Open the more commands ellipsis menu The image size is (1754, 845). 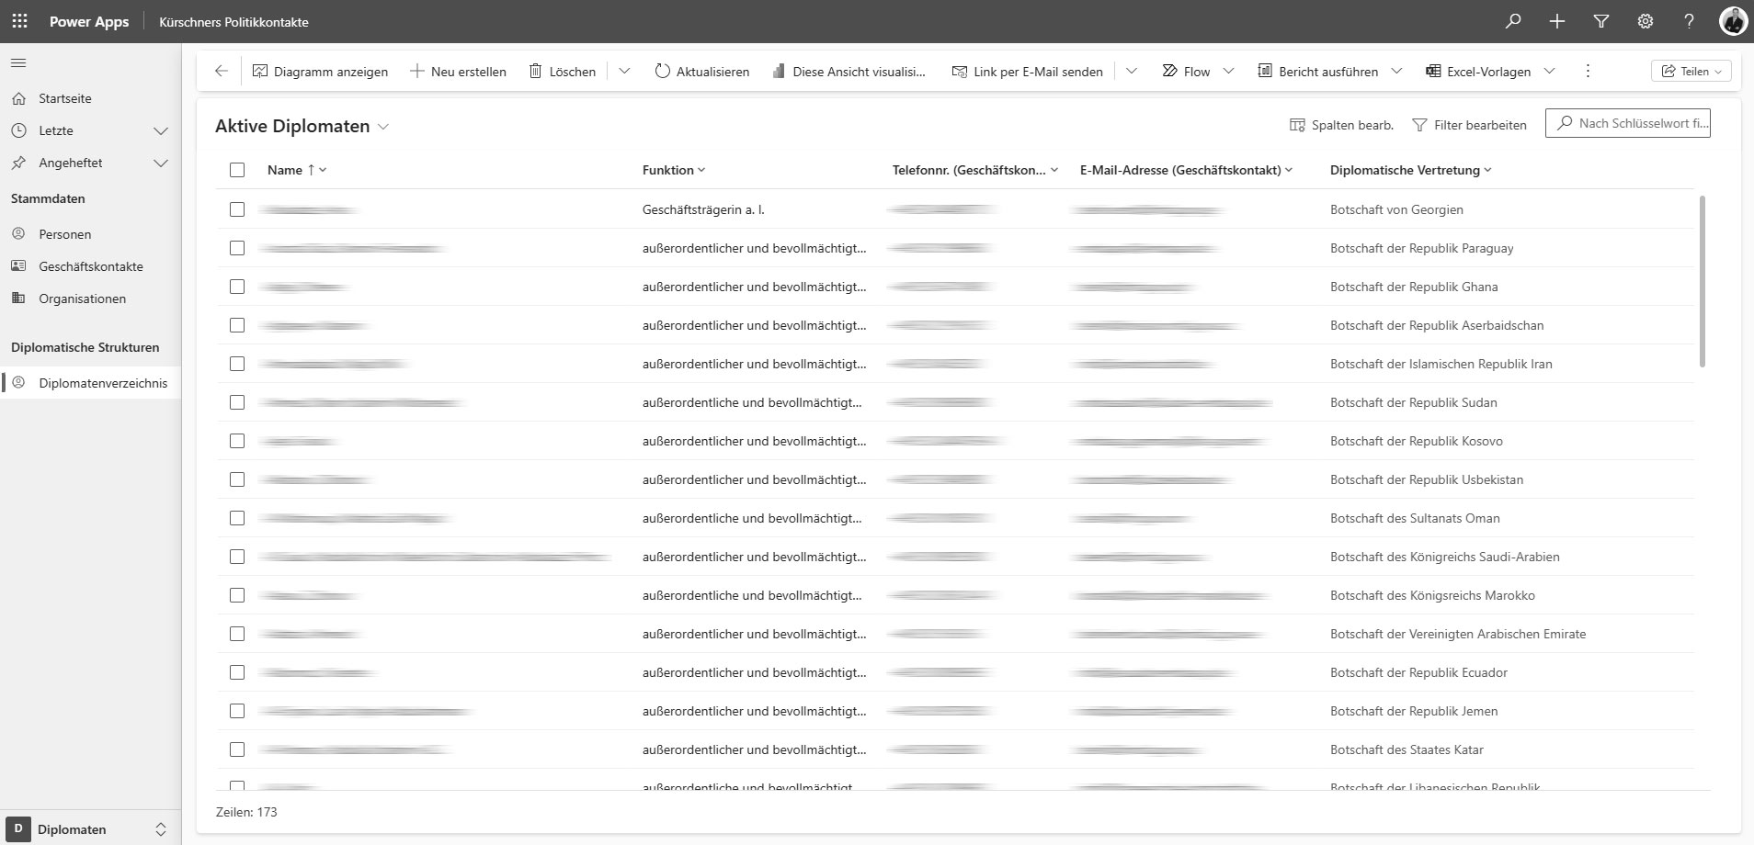pos(1588,72)
